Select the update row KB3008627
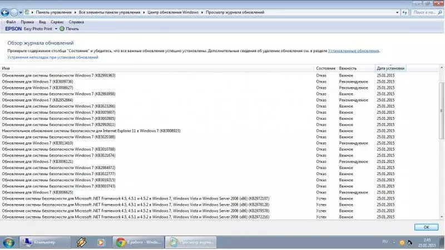The width and height of the screenshot is (445, 250). [219, 88]
